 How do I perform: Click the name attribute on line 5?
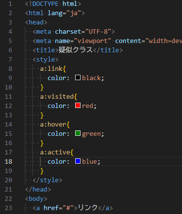pos(62,41)
